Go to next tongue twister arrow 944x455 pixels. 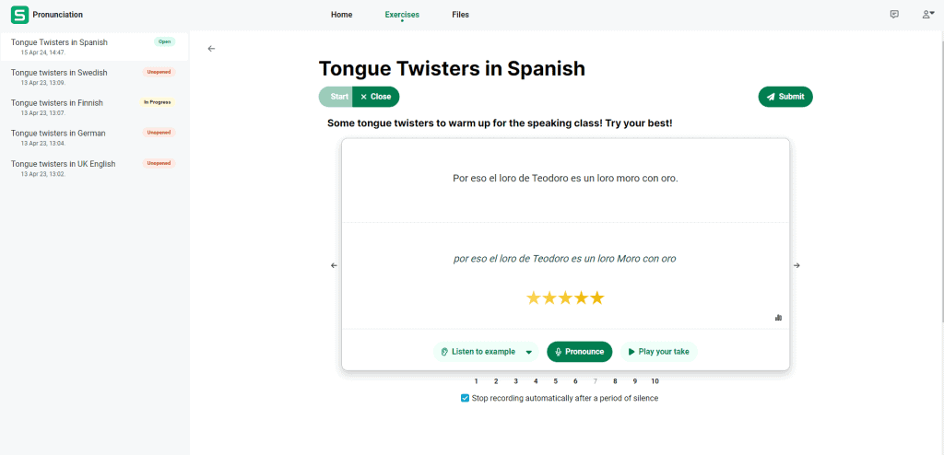796,265
